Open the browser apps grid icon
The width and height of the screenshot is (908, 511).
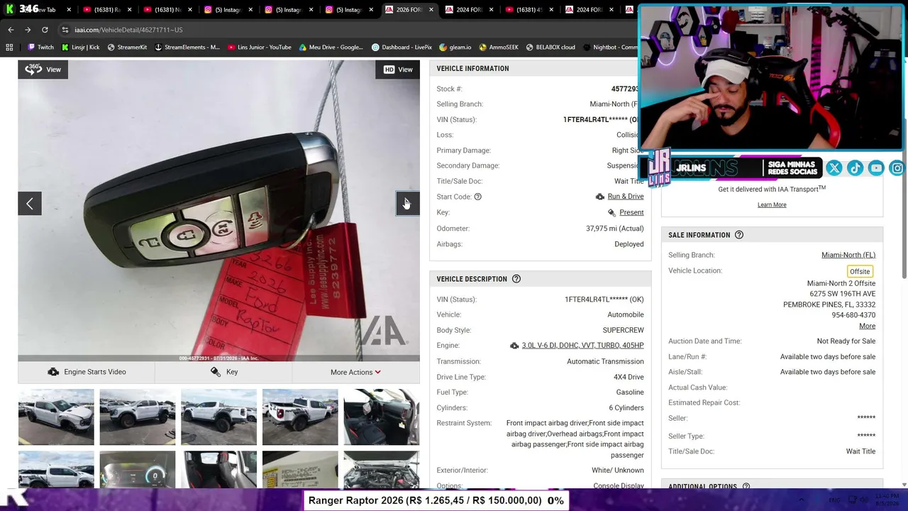(x=9, y=48)
